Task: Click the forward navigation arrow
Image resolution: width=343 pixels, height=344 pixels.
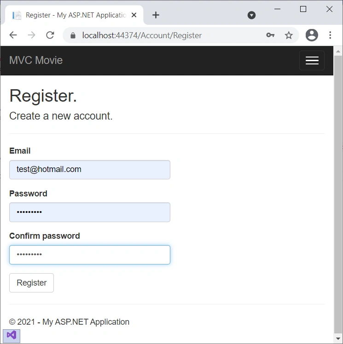Action: pyautogui.click(x=32, y=35)
